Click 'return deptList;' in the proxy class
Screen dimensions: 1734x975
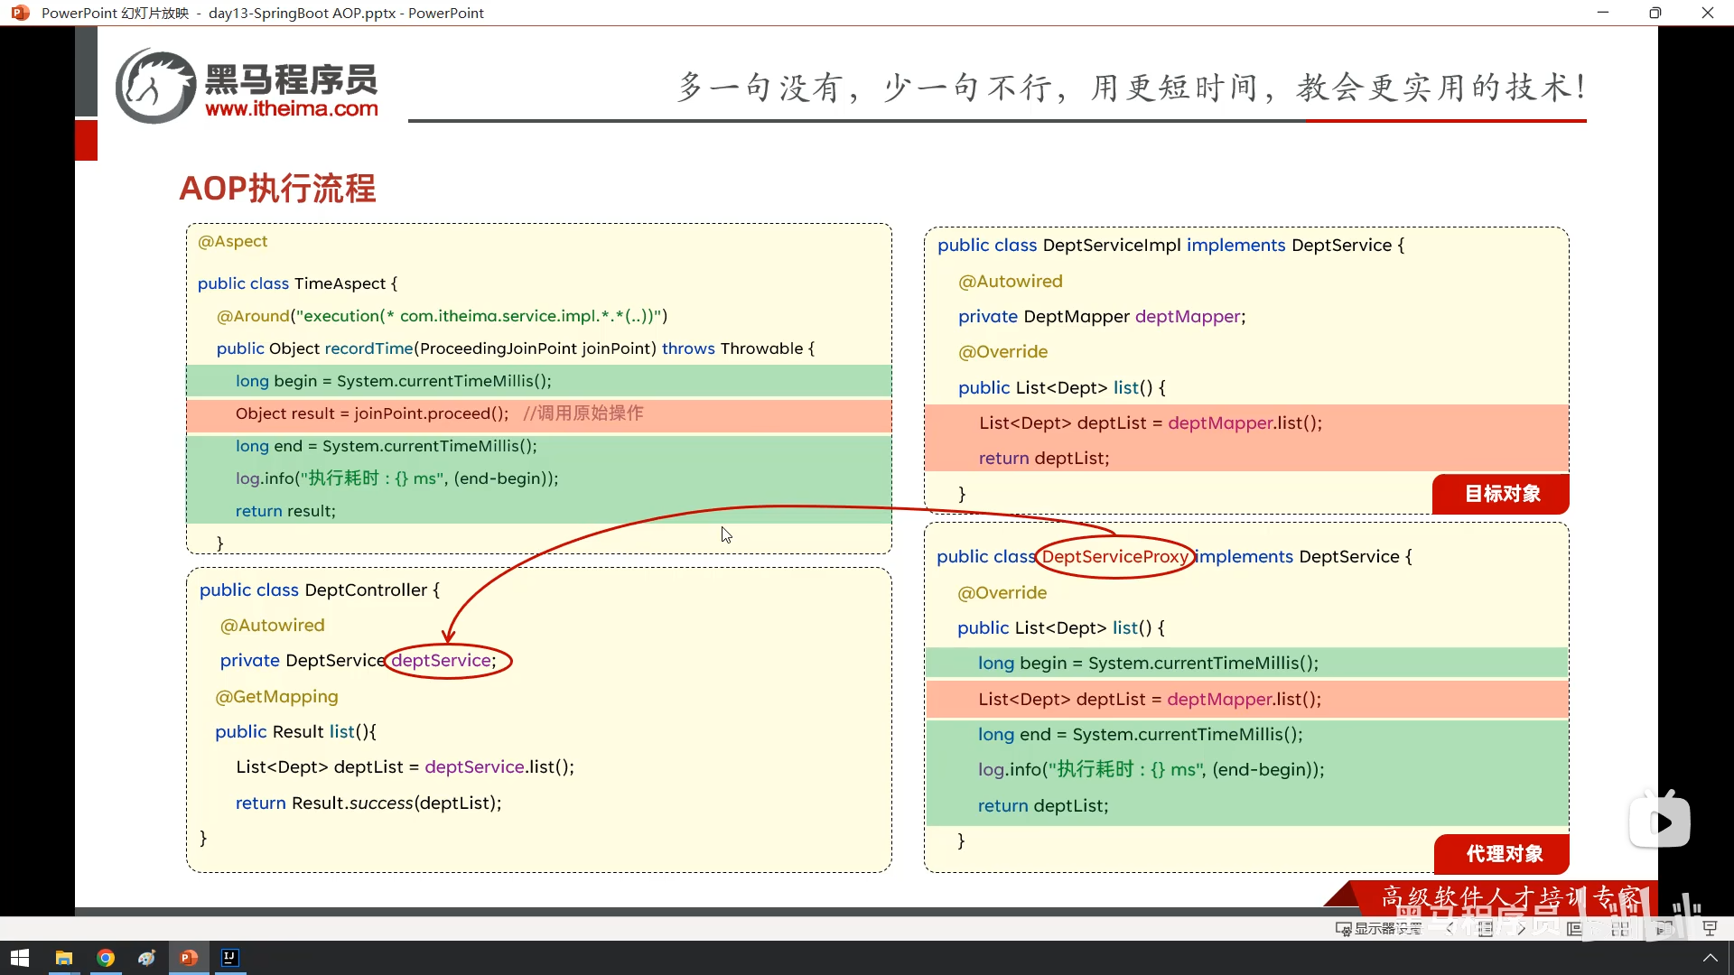[x=1043, y=806]
